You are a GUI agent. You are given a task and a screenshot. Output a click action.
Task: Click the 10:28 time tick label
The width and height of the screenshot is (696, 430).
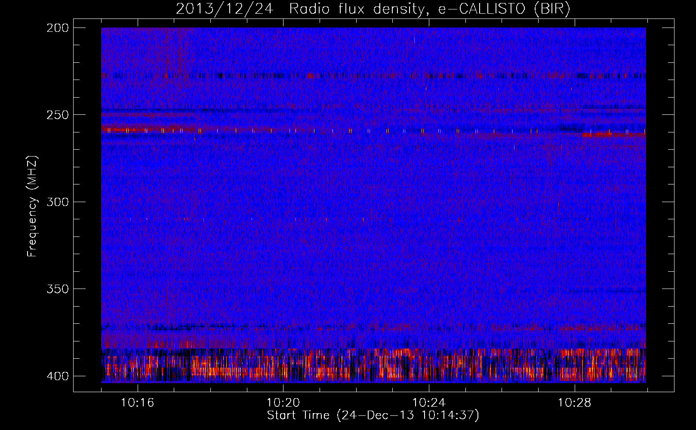575,403
